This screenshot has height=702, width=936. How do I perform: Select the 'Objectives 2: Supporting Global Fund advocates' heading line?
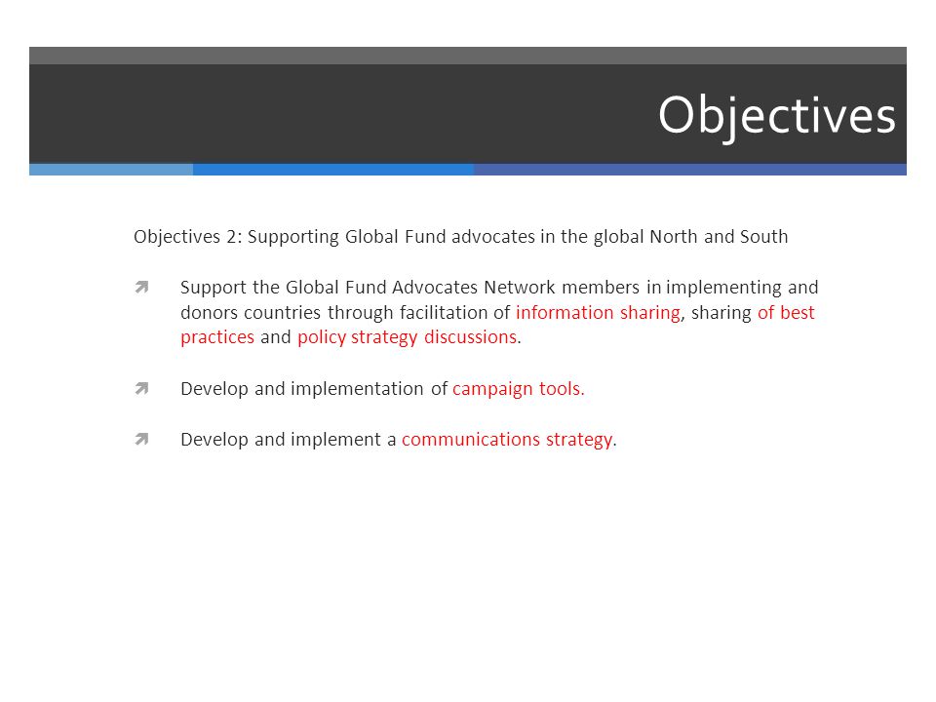click(x=461, y=237)
